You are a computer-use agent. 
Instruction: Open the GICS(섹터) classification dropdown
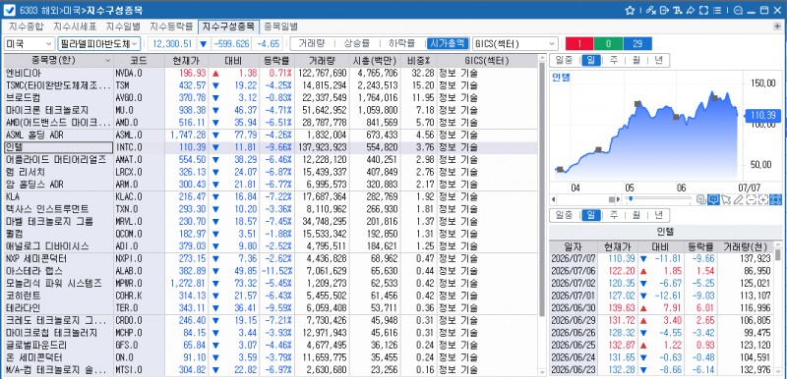[x=515, y=43]
